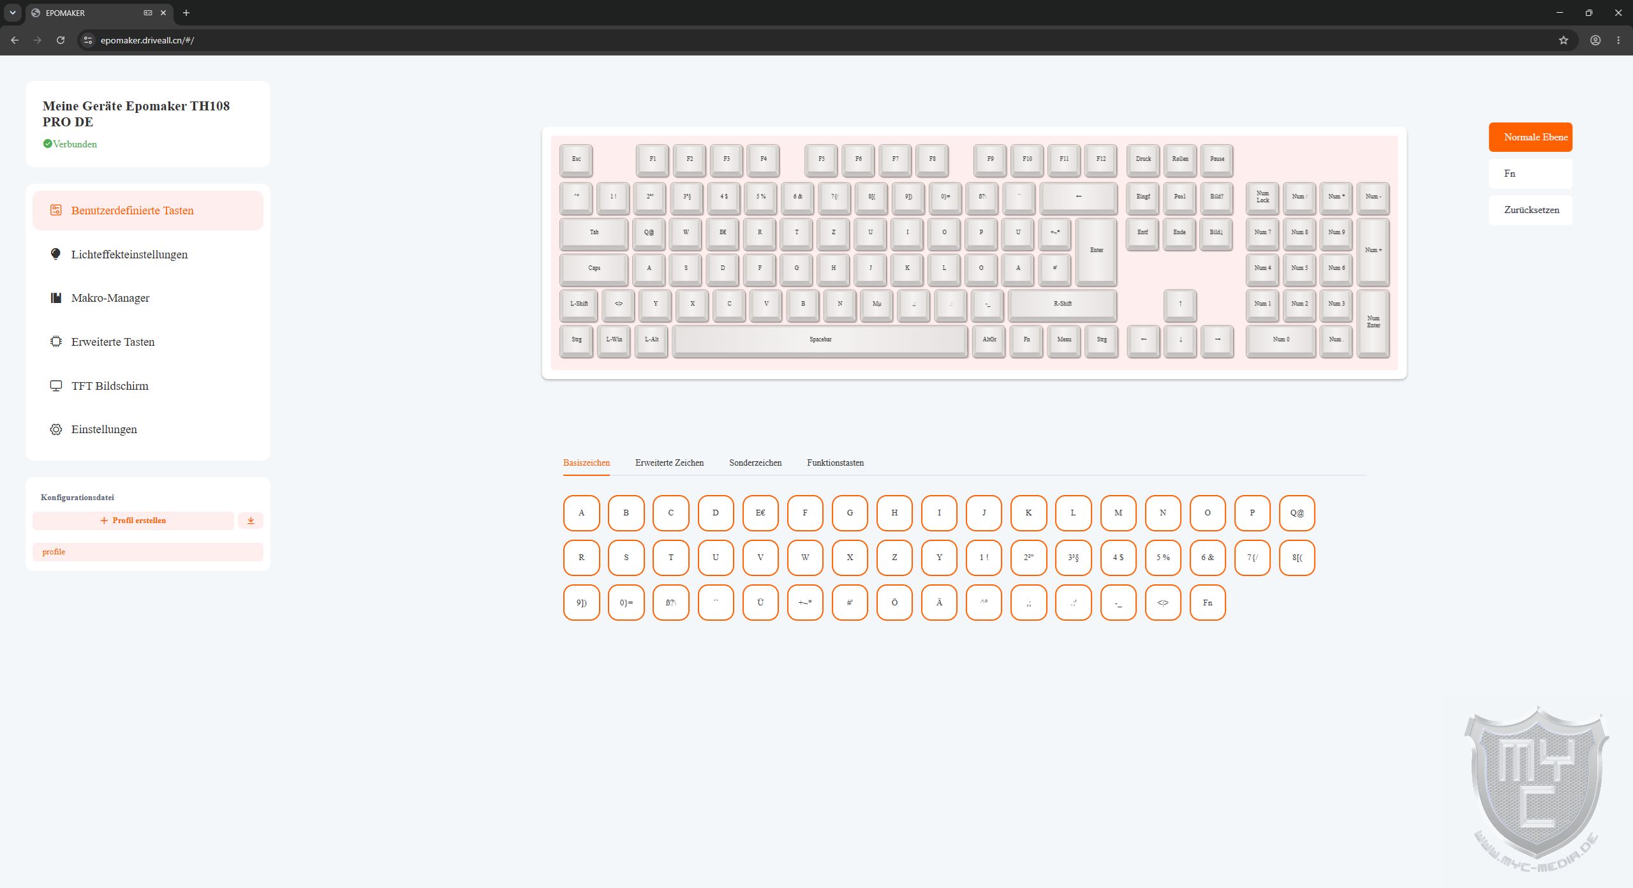Click the up arrow key on the keyboard layout

1180,305
